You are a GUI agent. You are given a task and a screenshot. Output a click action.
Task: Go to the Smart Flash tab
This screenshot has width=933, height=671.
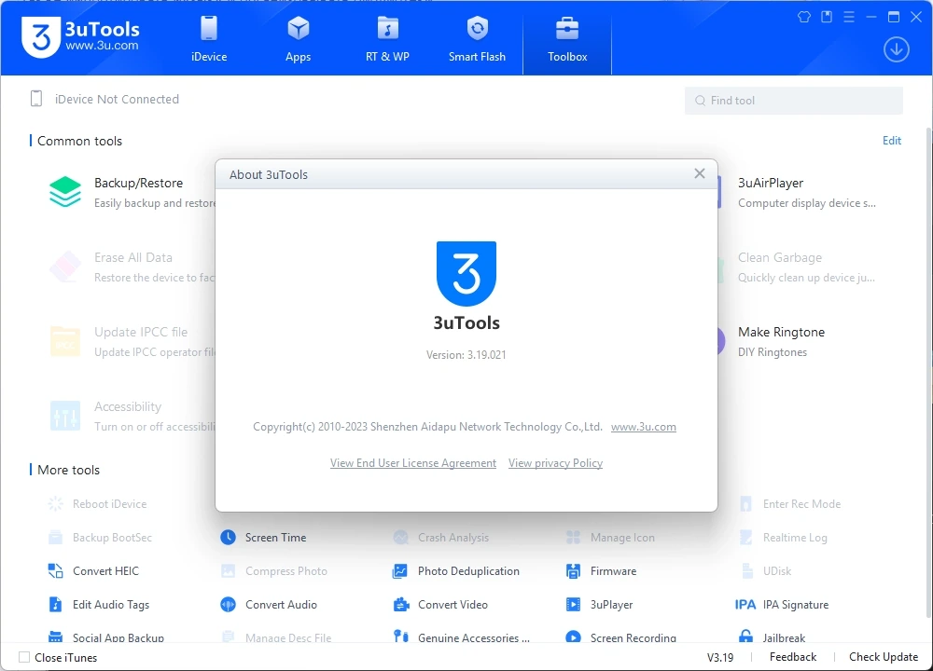[477, 39]
